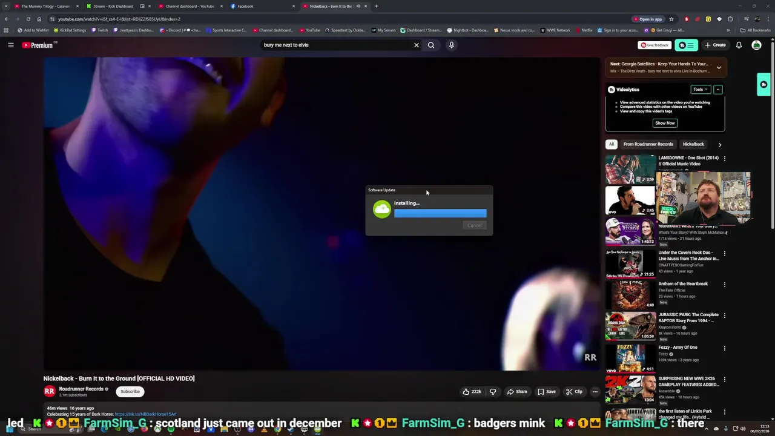Open the Roadrunner Records channel avatar
This screenshot has width=775, height=436.
point(50,391)
